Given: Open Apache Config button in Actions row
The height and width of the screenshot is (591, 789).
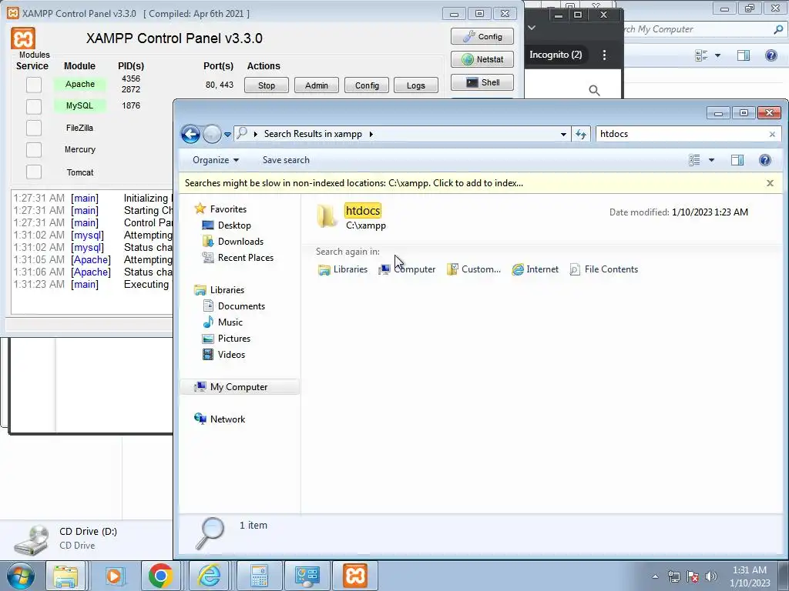Looking at the screenshot, I should (x=367, y=85).
